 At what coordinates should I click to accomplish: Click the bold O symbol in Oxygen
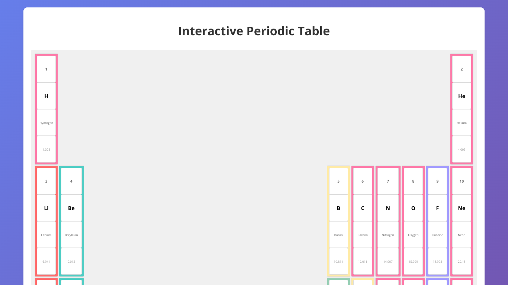[413, 208]
